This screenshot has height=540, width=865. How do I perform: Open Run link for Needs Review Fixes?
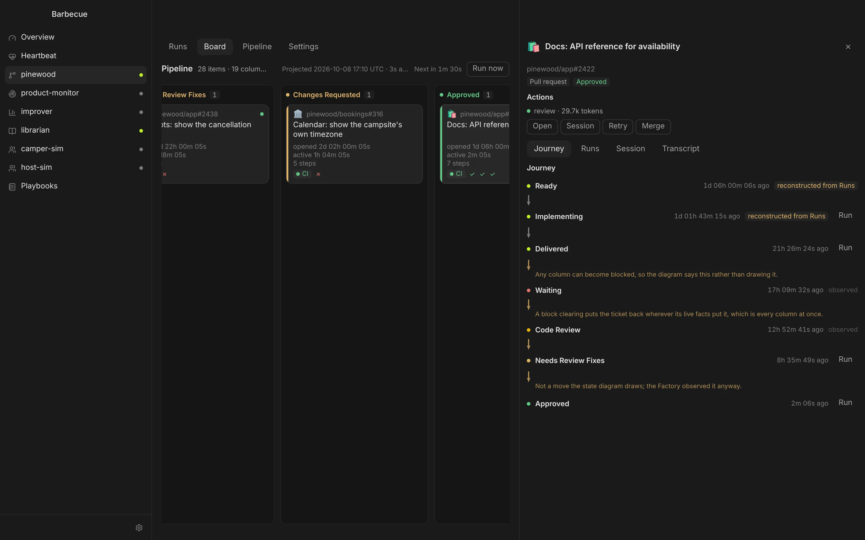(x=845, y=360)
